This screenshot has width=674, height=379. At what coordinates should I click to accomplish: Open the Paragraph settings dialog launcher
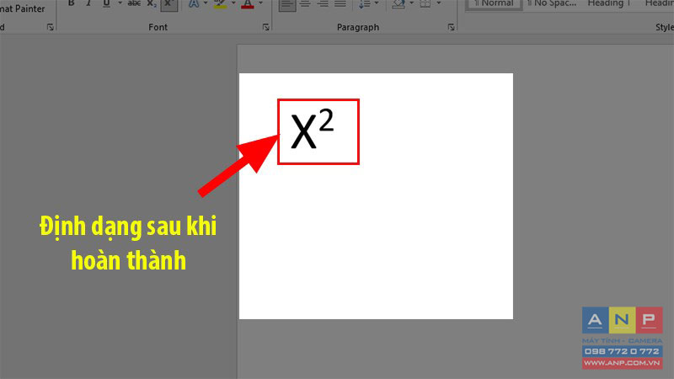[451, 27]
